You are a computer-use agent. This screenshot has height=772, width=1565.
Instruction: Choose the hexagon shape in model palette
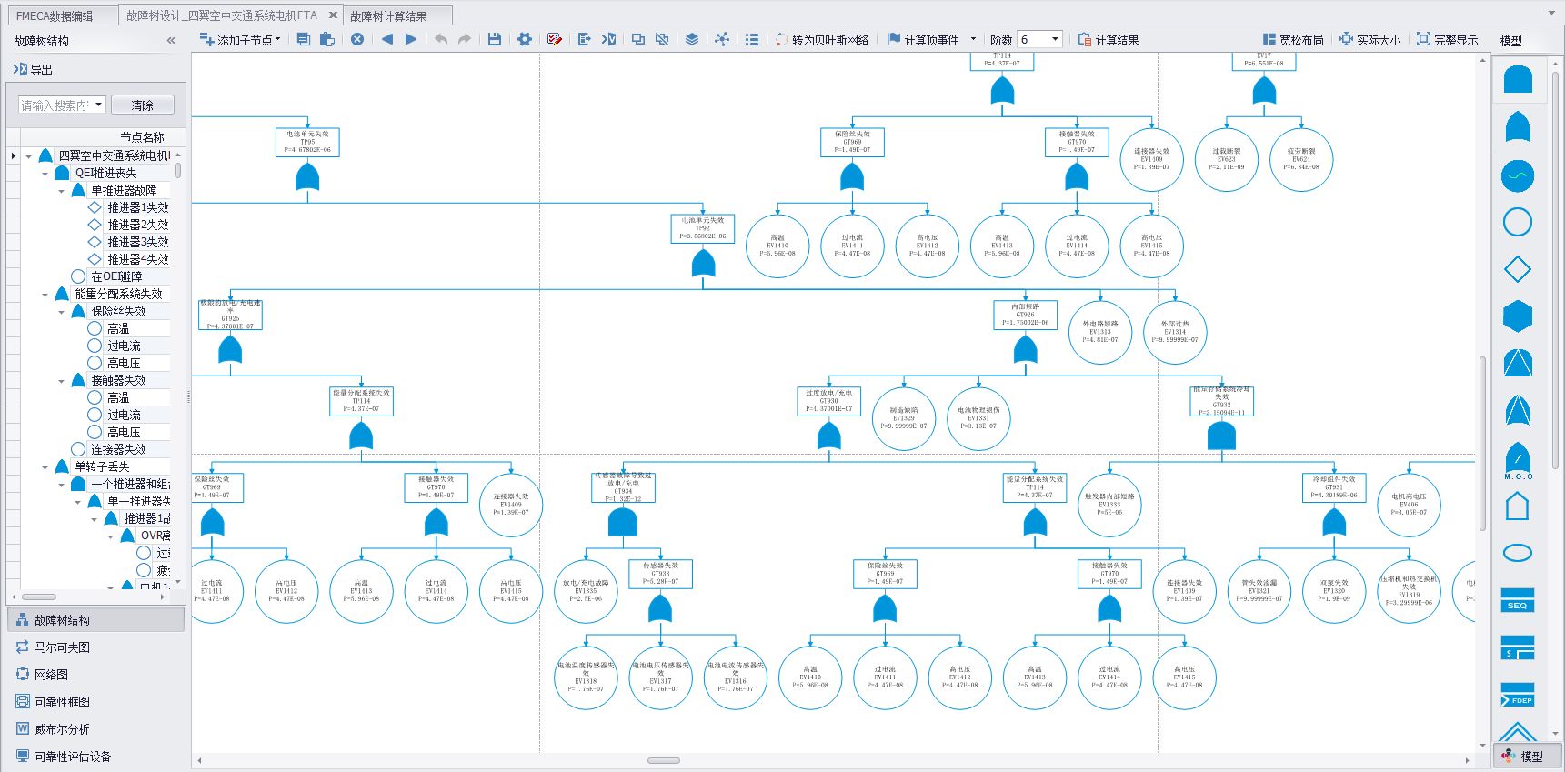tap(1517, 316)
